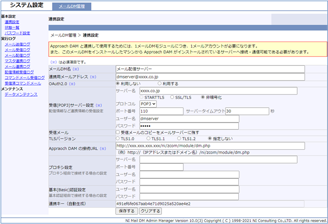
Task: Click Basic認証 ユーザー名 field
Action: click(x=189, y=189)
